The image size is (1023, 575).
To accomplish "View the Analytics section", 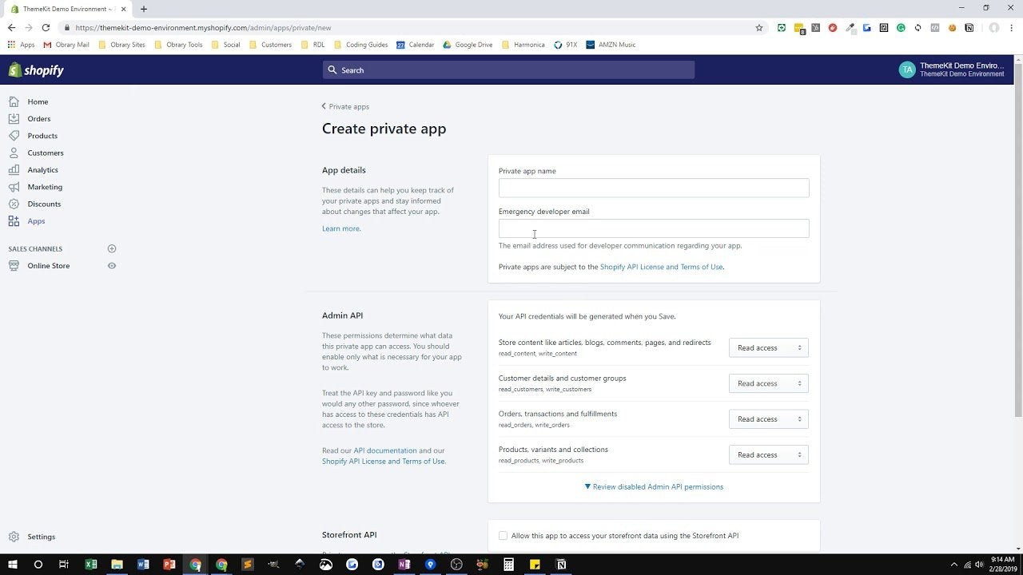I will click(42, 169).
